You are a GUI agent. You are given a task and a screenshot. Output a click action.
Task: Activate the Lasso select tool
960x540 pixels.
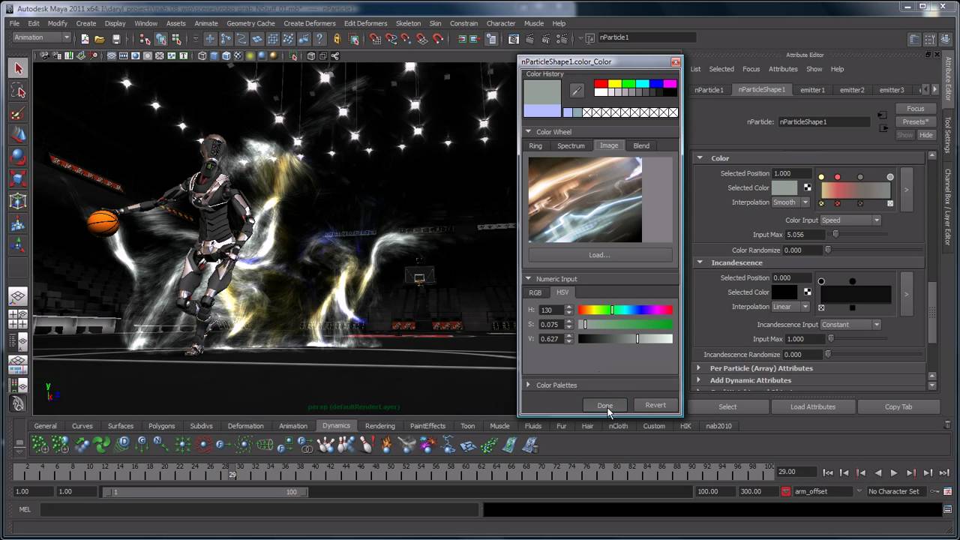(19, 91)
